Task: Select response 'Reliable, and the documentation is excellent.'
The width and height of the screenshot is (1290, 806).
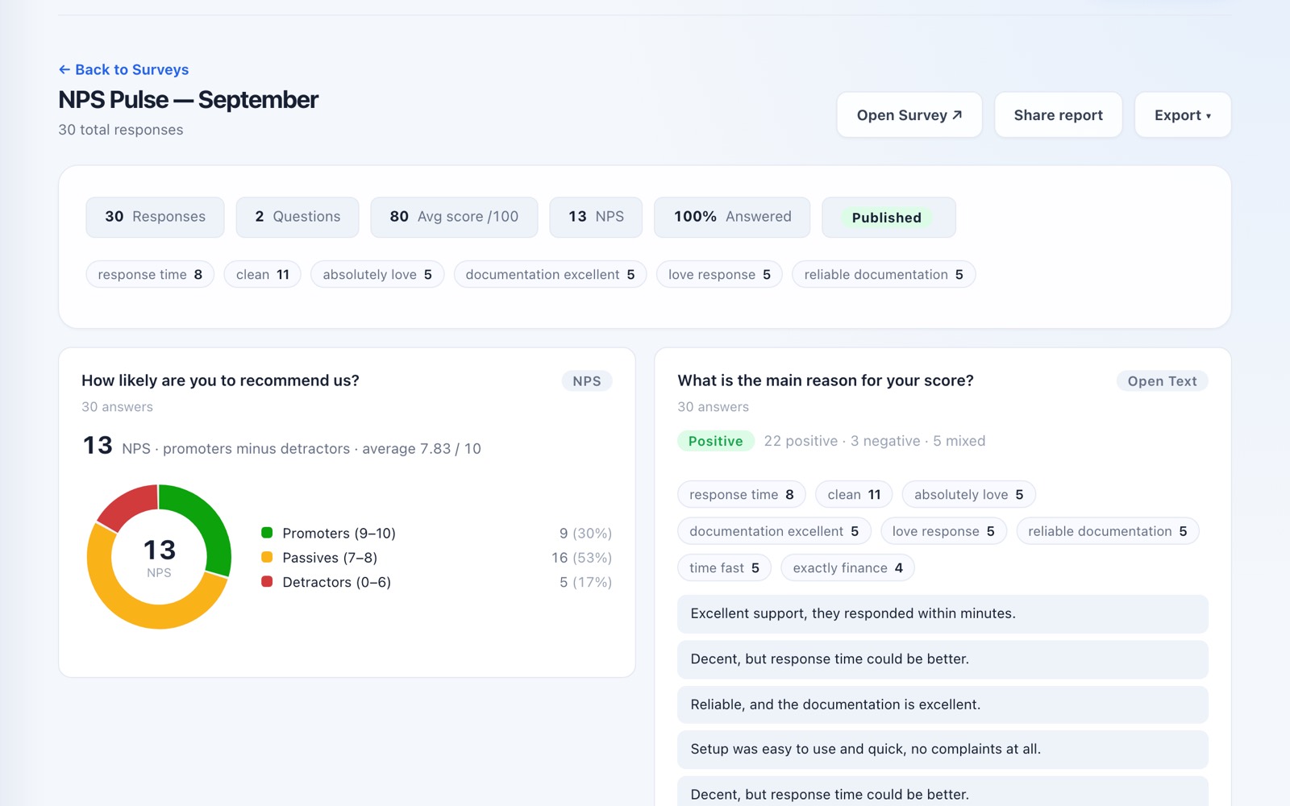Action: pyautogui.click(x=943, y=704)
